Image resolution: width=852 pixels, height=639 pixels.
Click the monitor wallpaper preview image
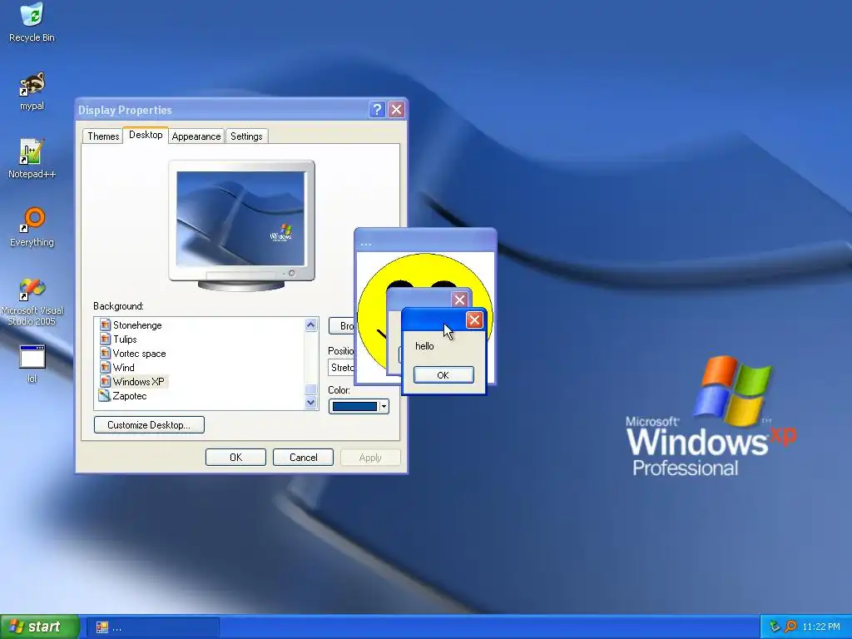(241, 219)
